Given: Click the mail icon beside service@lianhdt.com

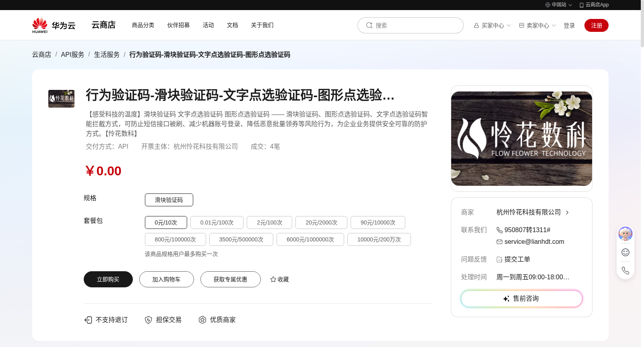Looking at the screenshot, I should (x=500, y=242).
